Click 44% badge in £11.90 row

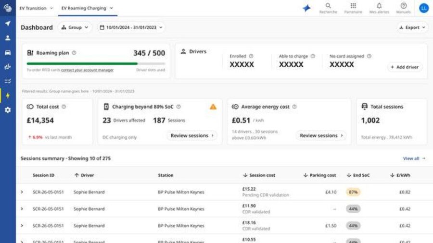pos(353,209)
